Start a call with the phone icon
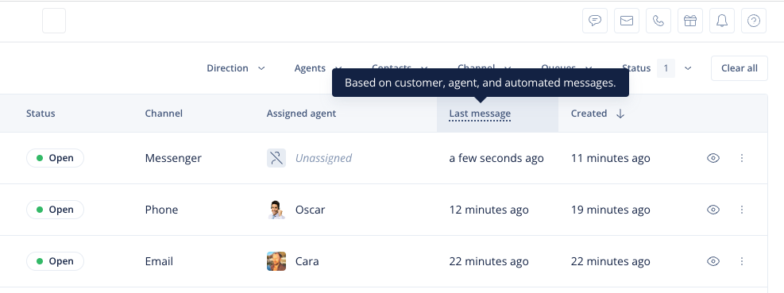The width and height of the screenshot is (784, 293). tap(658, 21)
